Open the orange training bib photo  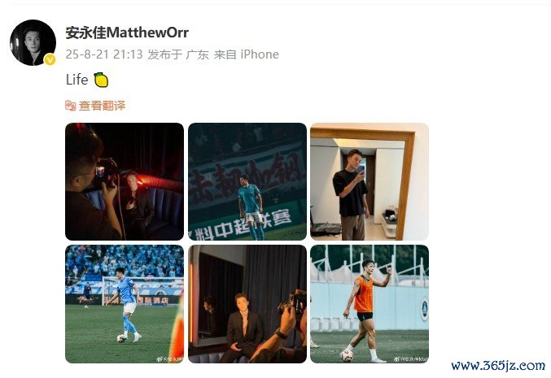pyautogui.click(x=370, y=304)
